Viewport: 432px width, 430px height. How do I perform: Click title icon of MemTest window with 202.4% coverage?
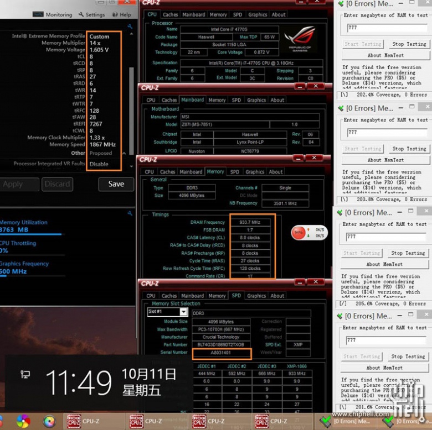[341, 3]
